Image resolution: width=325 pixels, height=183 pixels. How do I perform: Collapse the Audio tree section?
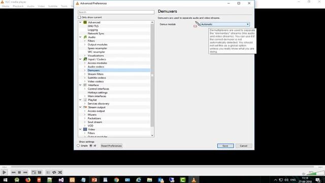(x=80, y=37)
